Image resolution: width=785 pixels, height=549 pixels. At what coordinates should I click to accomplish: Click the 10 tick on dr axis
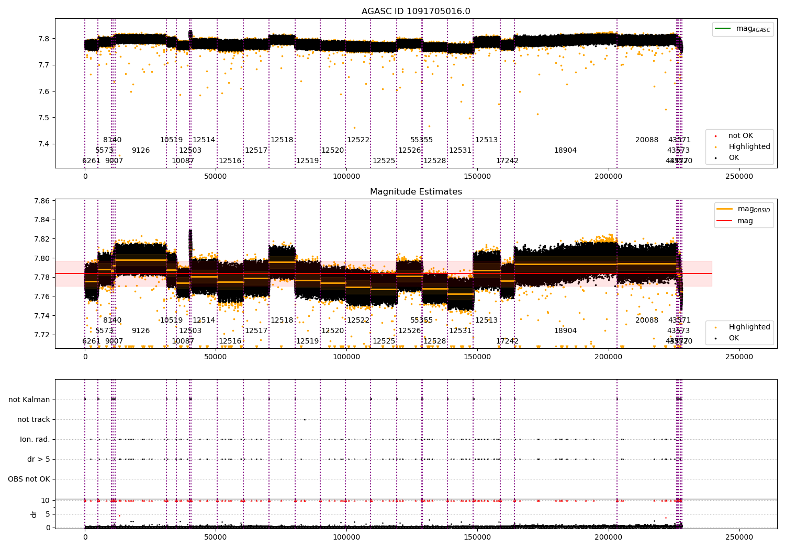click(46, 500)
